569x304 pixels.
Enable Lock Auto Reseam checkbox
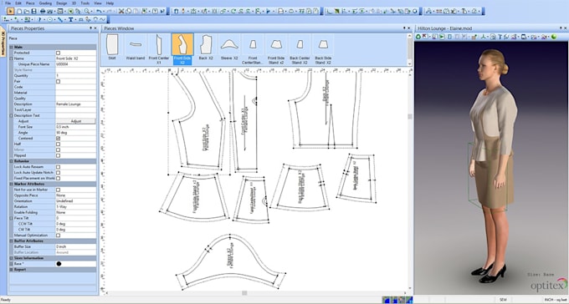click(x=58, y=167)
